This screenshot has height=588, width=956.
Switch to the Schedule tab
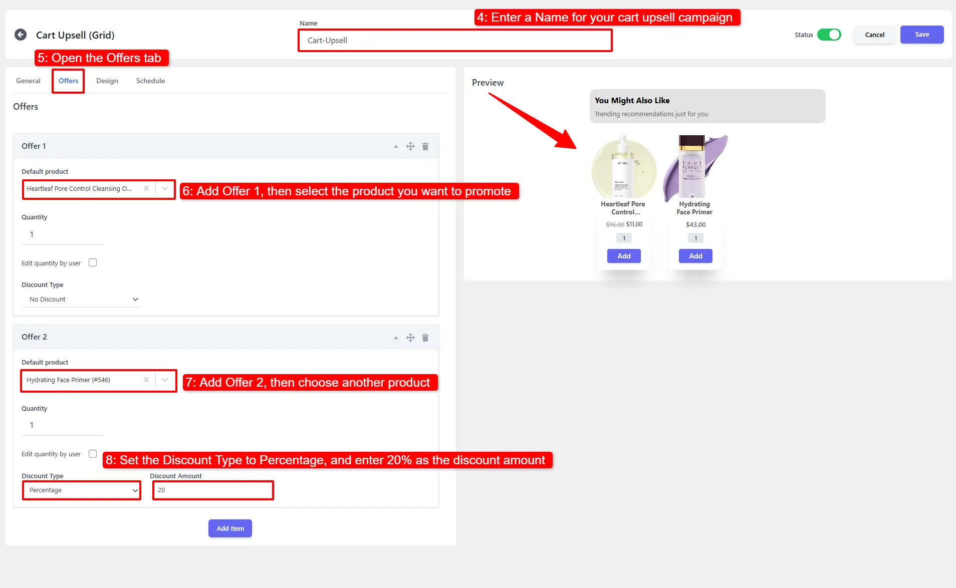click(x=150, y=81)
